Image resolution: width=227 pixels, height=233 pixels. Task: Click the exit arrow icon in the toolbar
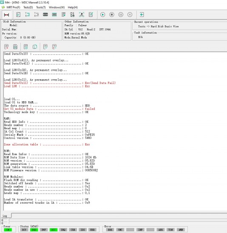142,14
